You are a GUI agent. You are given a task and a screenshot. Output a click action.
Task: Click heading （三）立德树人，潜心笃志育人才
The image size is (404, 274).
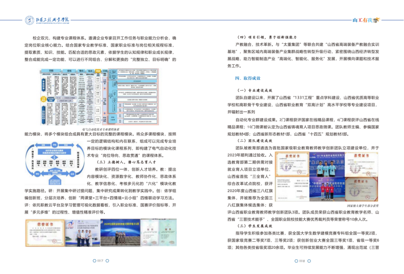pos(126,162)
